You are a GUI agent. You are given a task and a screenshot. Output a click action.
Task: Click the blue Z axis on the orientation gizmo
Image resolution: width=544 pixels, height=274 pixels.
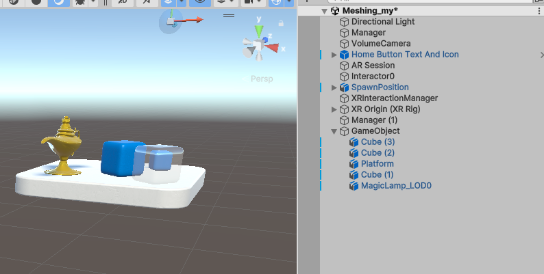pyautogui.click(x=265, y=39)
